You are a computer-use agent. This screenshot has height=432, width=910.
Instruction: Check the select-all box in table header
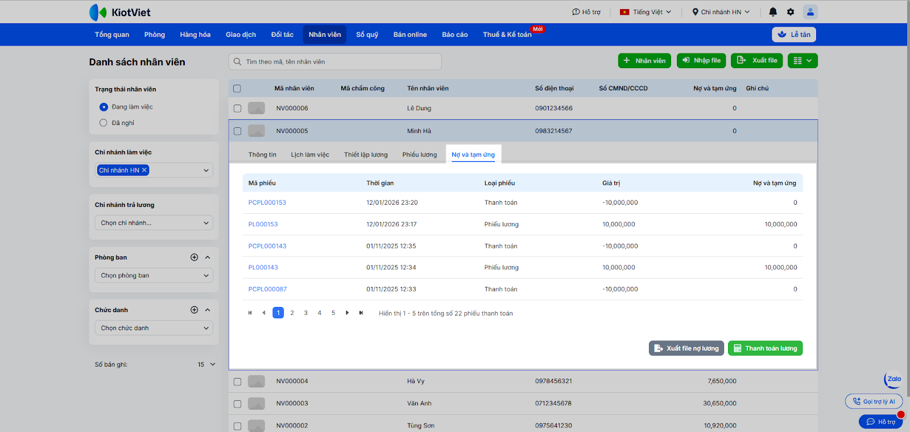tap(237, 89)
